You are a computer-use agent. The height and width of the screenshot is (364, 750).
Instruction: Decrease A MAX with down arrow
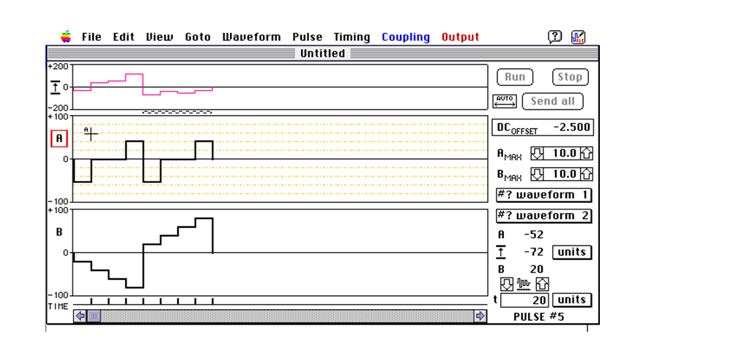click(538, 154)
